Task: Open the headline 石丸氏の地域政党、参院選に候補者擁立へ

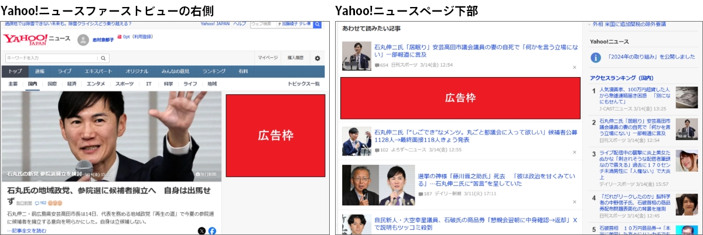Action: 109,195
